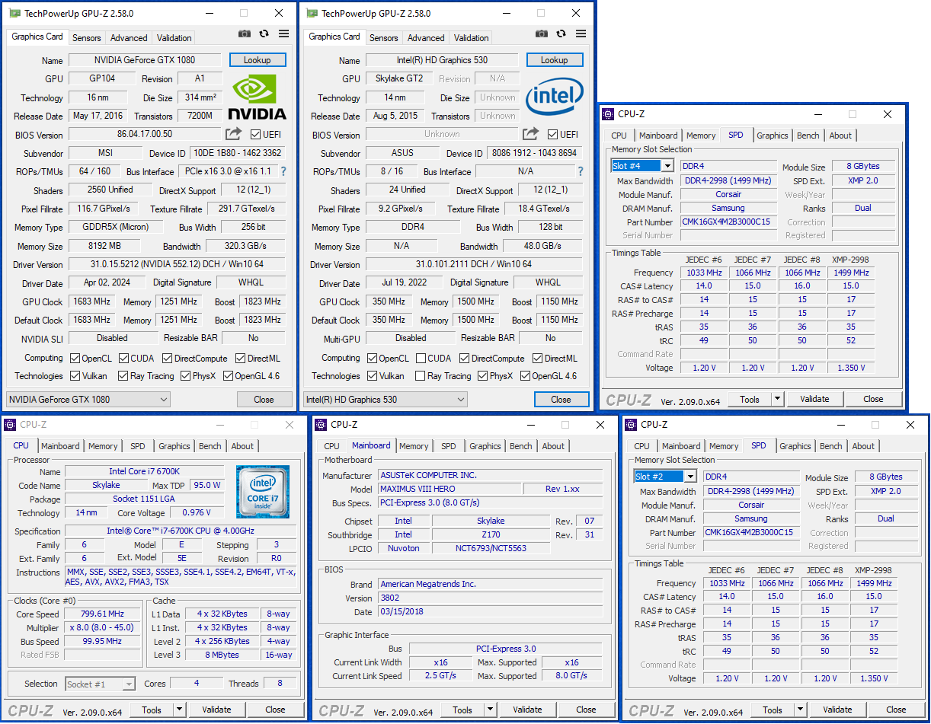
Task: Click Tools button in Slot #2 CPU-Z window
Action: click(773, 710)
